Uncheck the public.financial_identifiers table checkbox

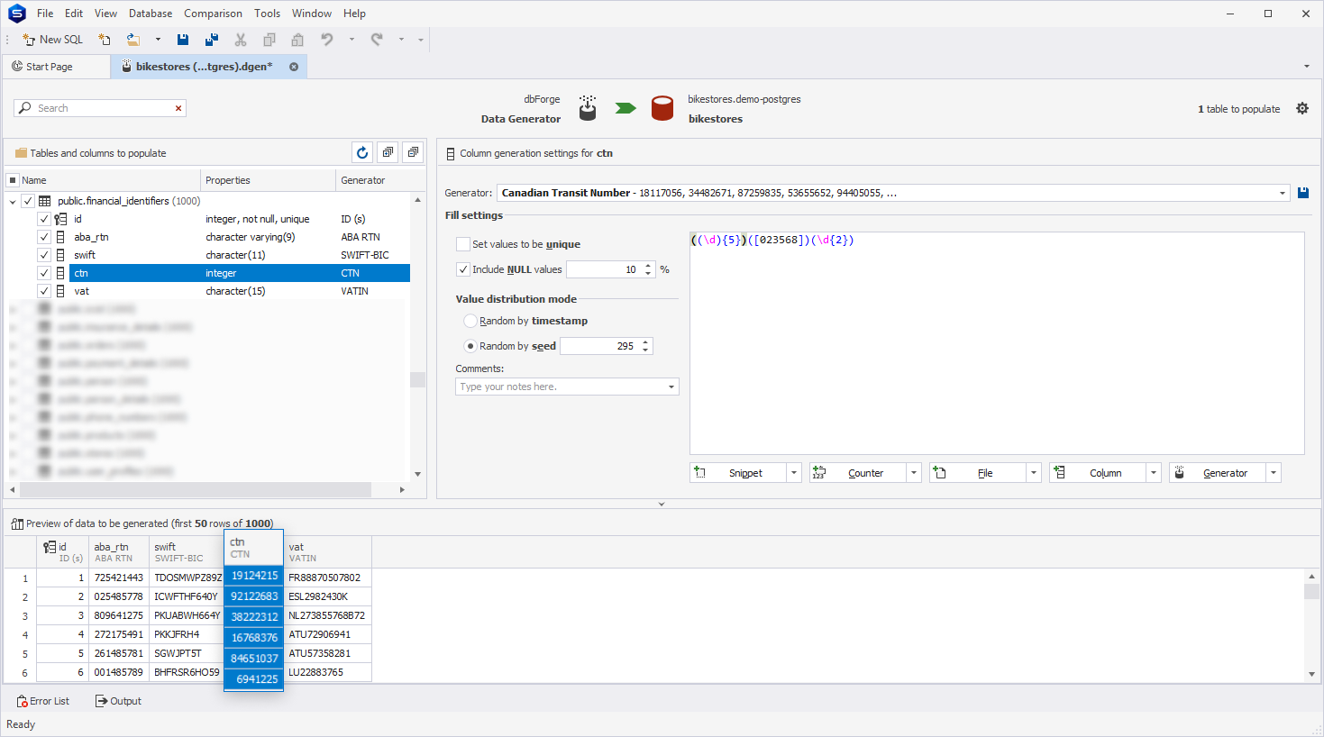28,201
